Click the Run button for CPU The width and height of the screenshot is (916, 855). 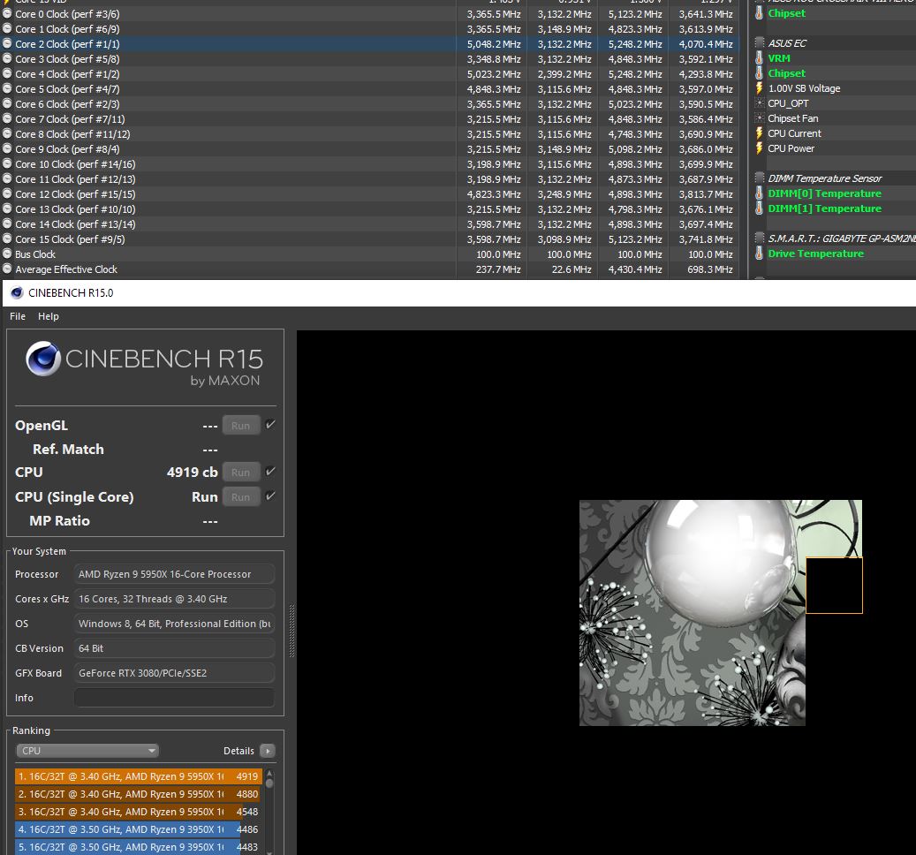pyautogui.click(x=240, y=473)
